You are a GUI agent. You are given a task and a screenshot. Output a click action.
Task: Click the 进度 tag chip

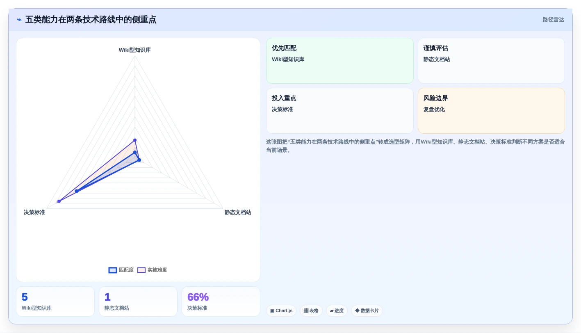[x=337, y=311]
